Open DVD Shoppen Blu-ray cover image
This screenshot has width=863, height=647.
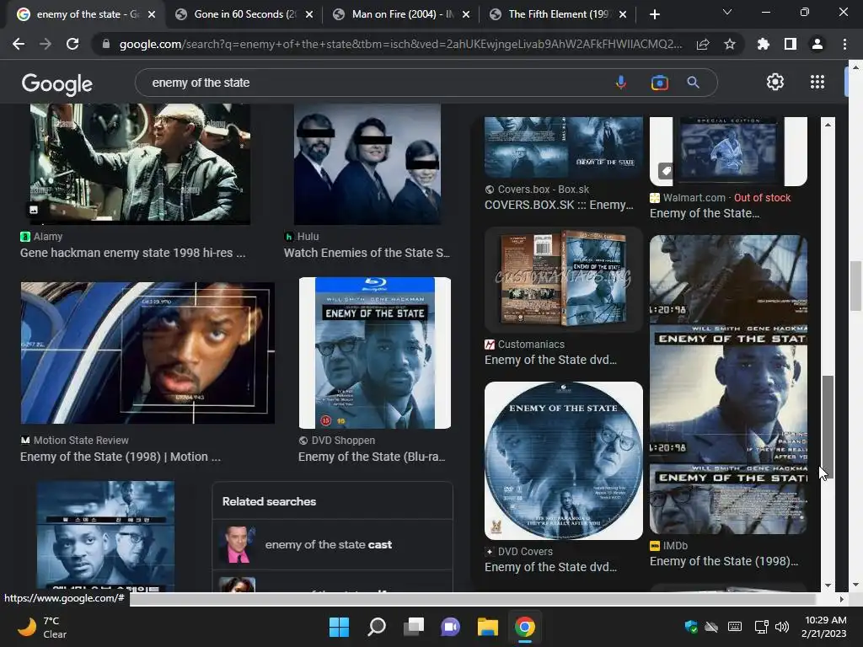[375, 353]
